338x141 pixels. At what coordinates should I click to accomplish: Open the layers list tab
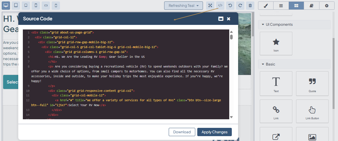281,5
